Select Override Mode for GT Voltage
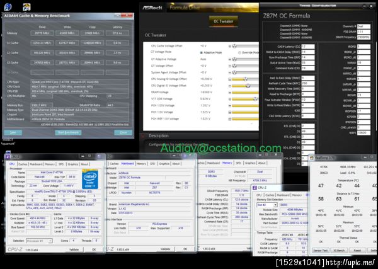378x269 pixels. click(x=239, y=52)
